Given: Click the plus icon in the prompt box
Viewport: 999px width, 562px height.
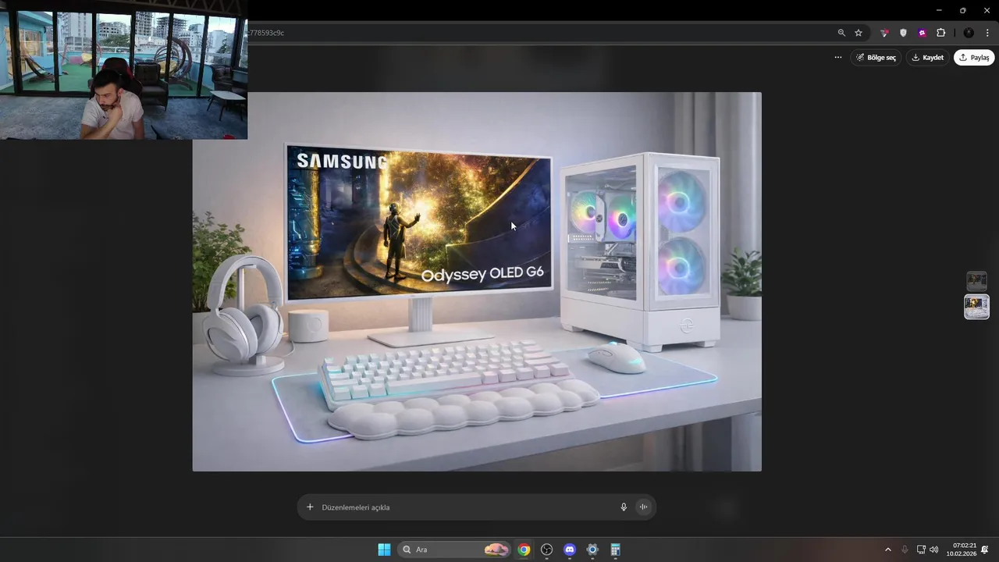Looking at the screenshot, I should click(x=310, y=507).
